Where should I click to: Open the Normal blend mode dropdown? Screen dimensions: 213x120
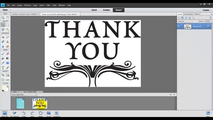point(185,21)
